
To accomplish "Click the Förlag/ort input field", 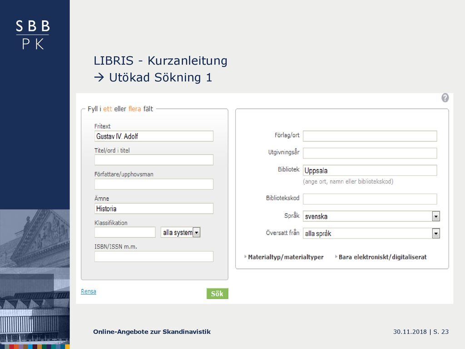I will tap(370, 136).
